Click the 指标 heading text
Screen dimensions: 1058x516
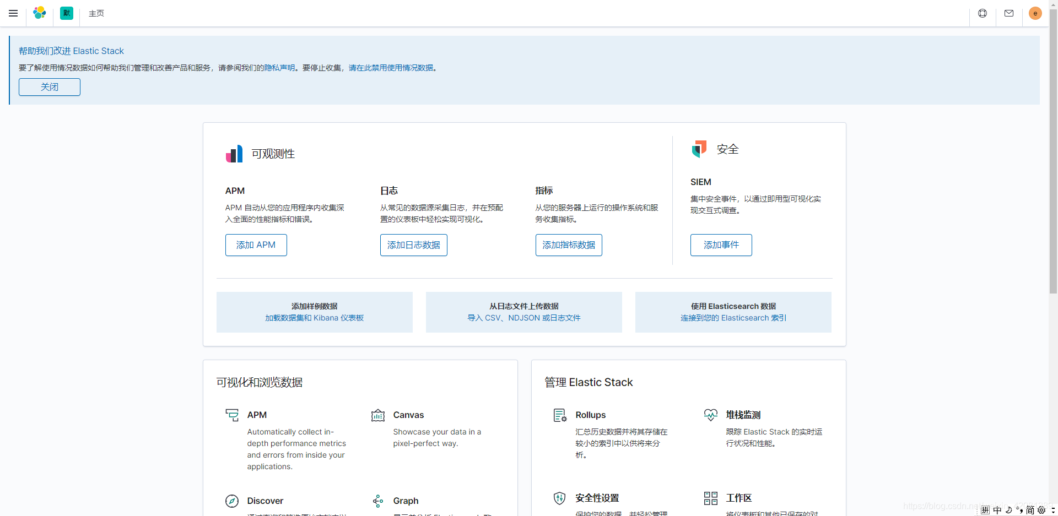[x=544, y=191]
